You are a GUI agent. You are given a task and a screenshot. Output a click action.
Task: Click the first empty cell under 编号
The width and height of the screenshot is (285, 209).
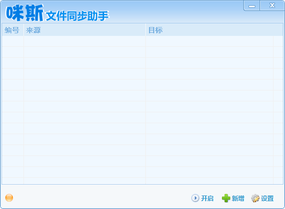tap(13, 42)
